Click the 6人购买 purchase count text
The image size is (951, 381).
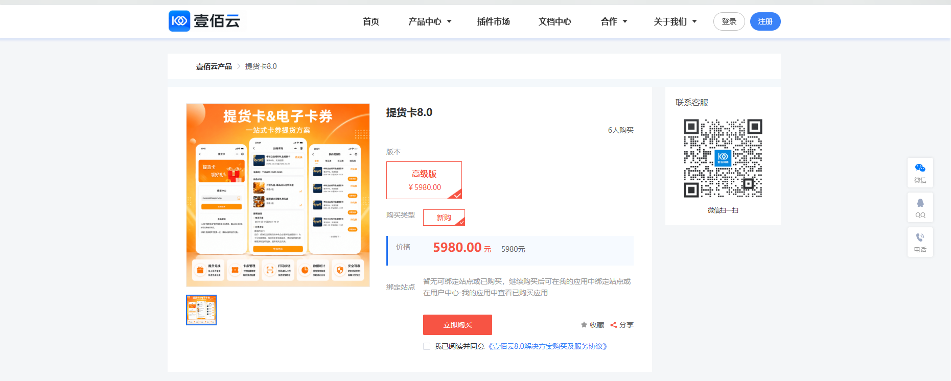click(621, 130)
